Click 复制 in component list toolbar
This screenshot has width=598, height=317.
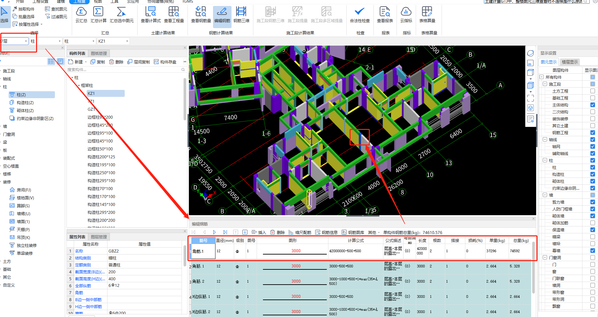coord(98,62)
